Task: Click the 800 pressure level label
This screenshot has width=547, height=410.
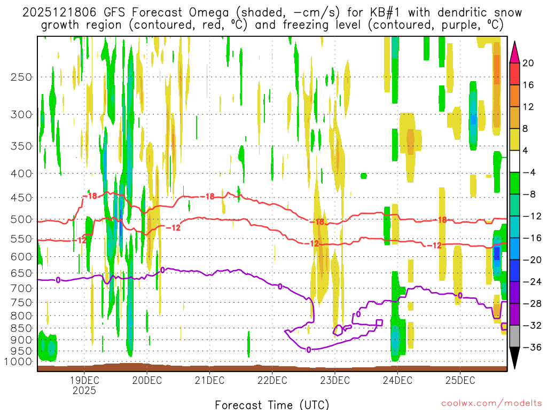Action: click(x=21, y=316)
